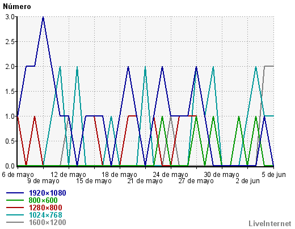This screenshot has height=229, width=295.
Task: Click the 0.0 y-axis label
Action: tap(10, 166)
